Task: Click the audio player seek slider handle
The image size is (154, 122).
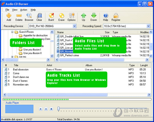Action: [x=59, y=109]
